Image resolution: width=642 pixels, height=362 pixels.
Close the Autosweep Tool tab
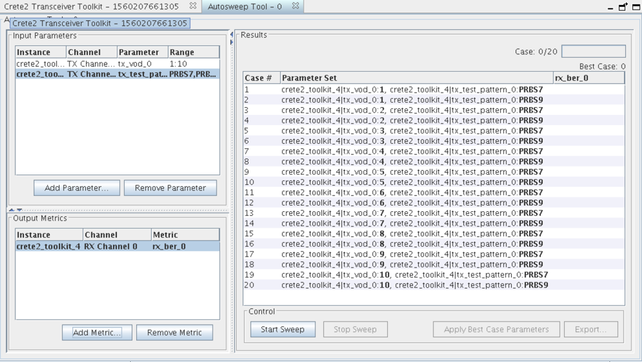(295, 6)
